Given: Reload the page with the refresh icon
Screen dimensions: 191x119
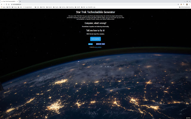Looking at the screenshot, I should (6, 4).
